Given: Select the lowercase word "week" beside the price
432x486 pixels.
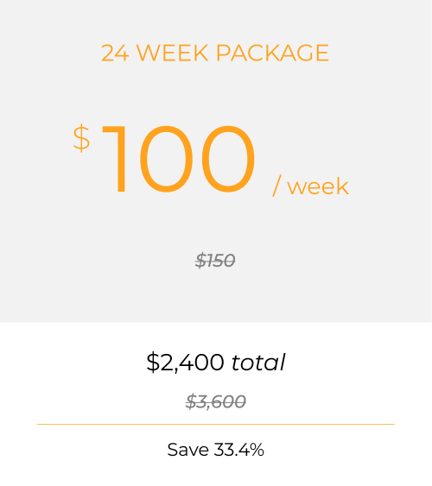Looking at the screenshot, I should pos(318,186).
